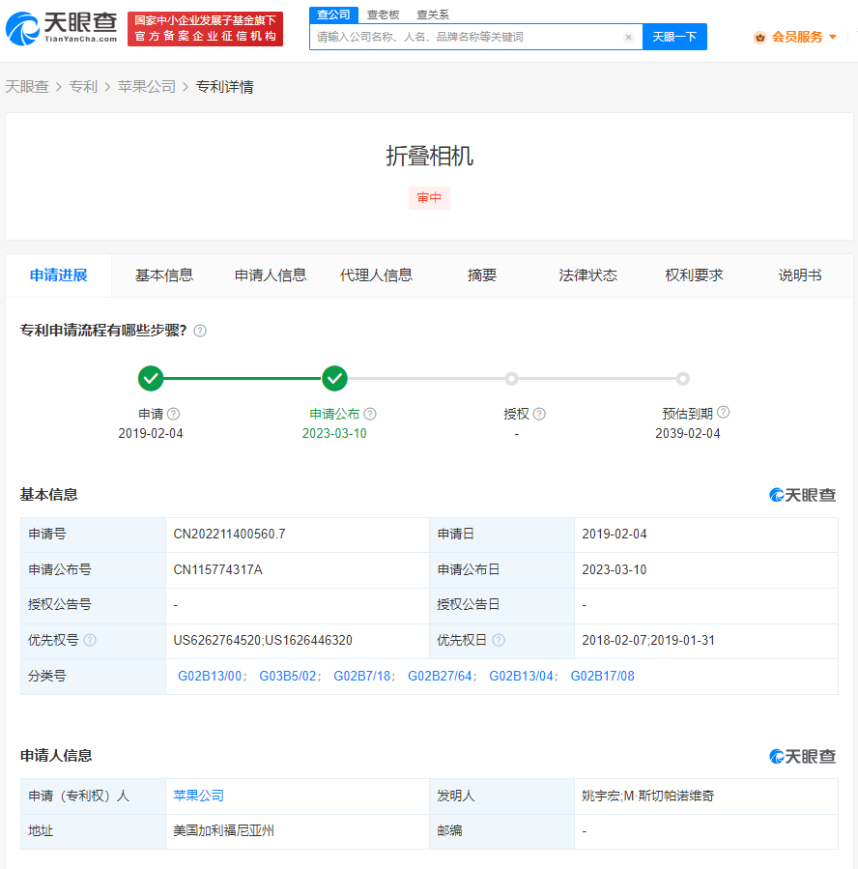Open classification link G02B13/04
This screenshot has width=858, height=869.
[521, 676]
